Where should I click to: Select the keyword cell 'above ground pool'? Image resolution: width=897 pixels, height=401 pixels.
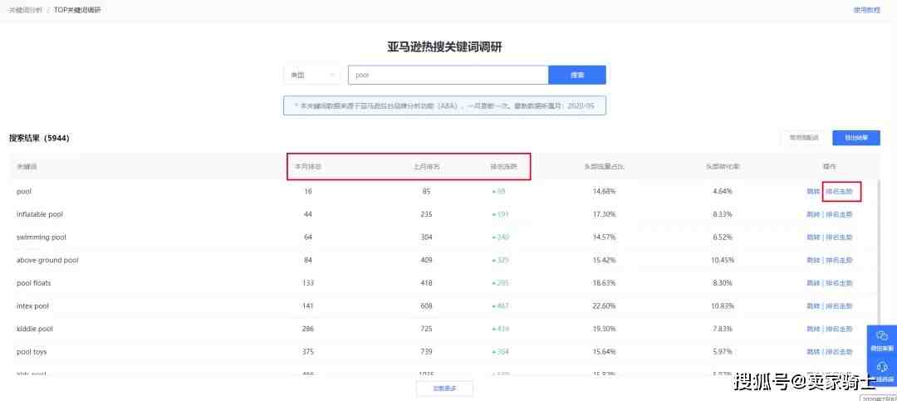point(47,261)
